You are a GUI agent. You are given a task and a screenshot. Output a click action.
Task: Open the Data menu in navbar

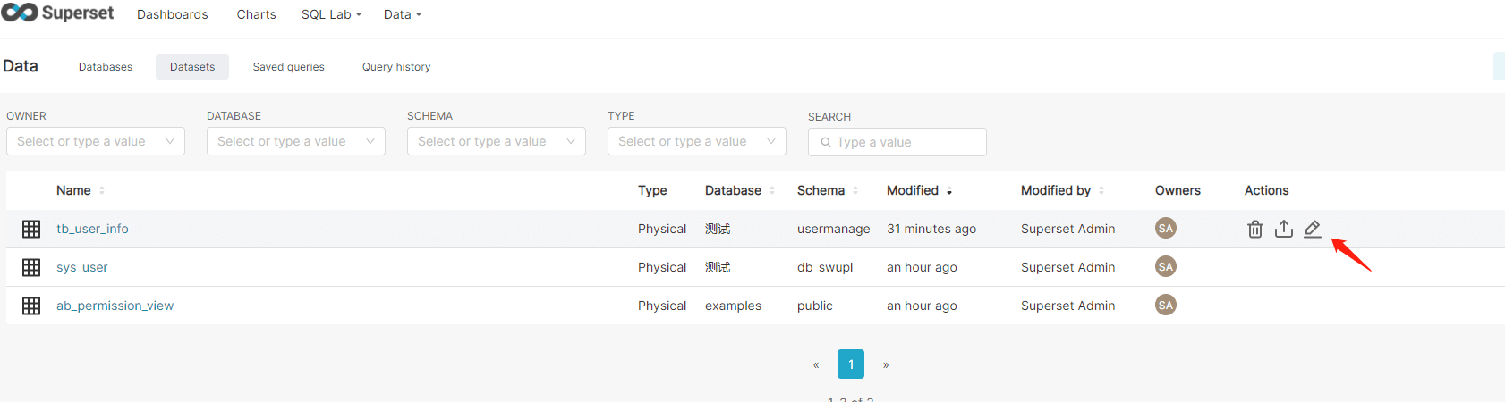[402, 14]
